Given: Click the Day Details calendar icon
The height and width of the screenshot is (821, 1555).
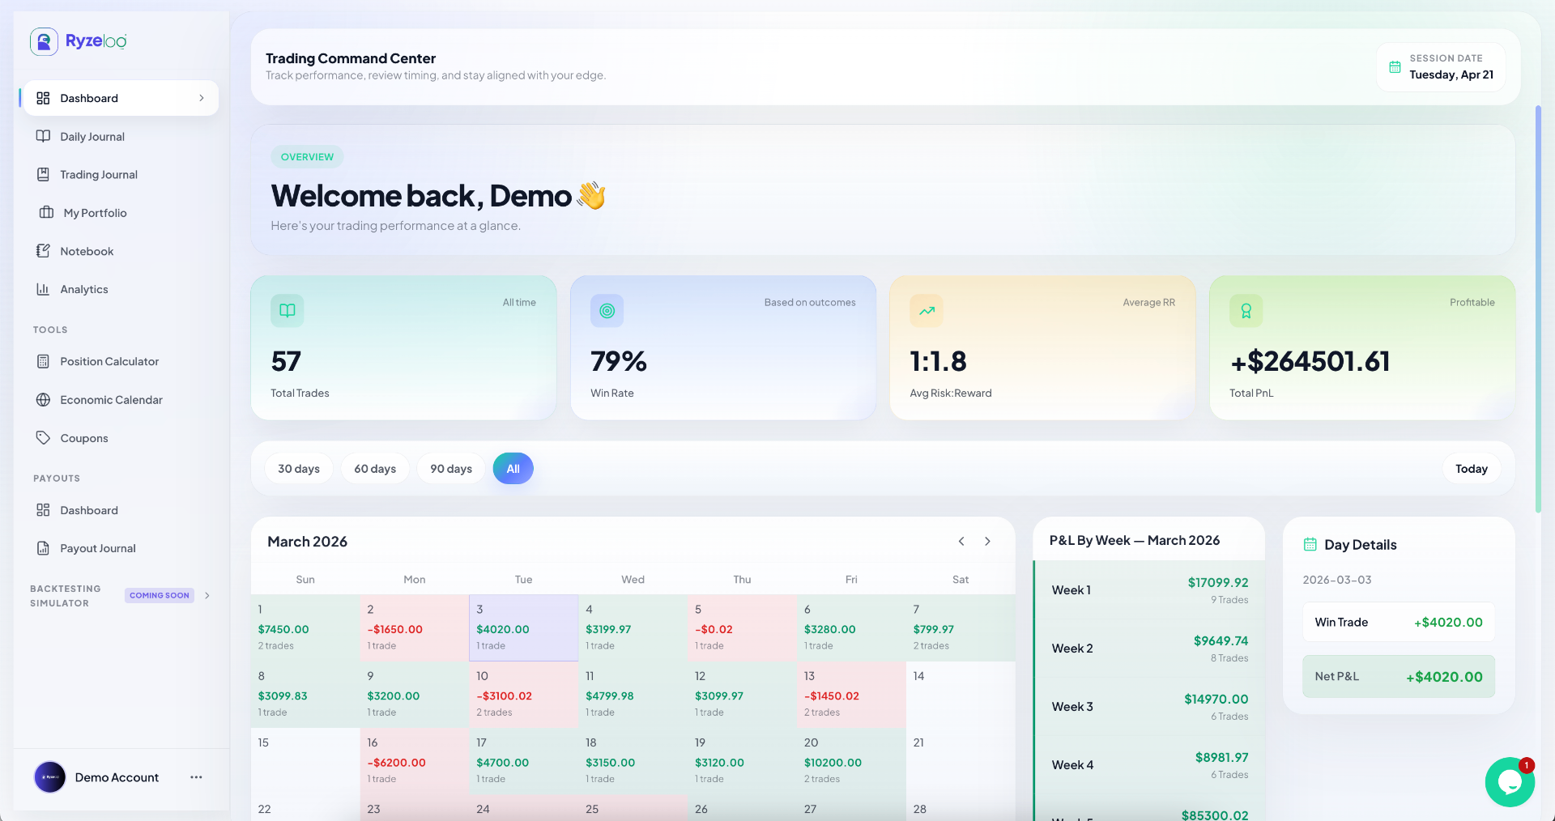Looking at the screenshot, I should [x=1310, y=544].
